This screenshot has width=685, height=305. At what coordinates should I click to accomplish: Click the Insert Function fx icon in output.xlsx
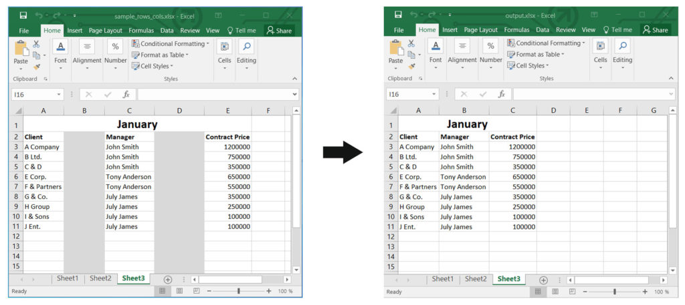(501, 94)
